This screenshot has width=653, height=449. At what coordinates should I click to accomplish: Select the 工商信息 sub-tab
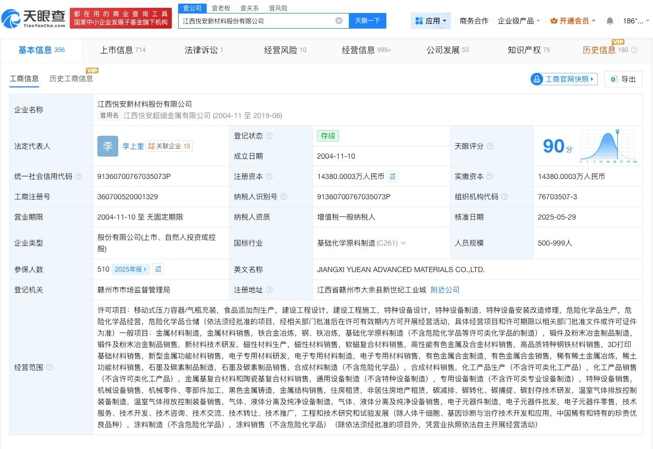click(x=24, y=79)
